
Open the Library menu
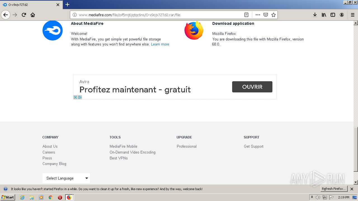click(324, 15)
